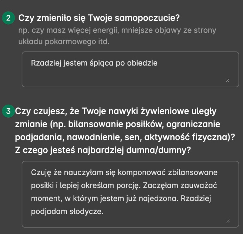Viewport: 243px width, 234px height.
Task: Click the green number 2 badge
Action: tap(8, 18)
